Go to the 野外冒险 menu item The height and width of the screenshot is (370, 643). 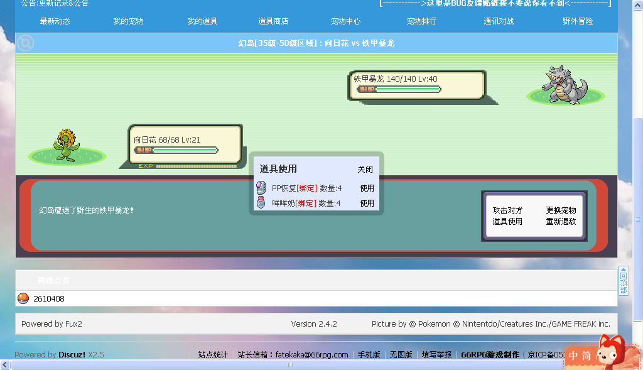[578, 21]
